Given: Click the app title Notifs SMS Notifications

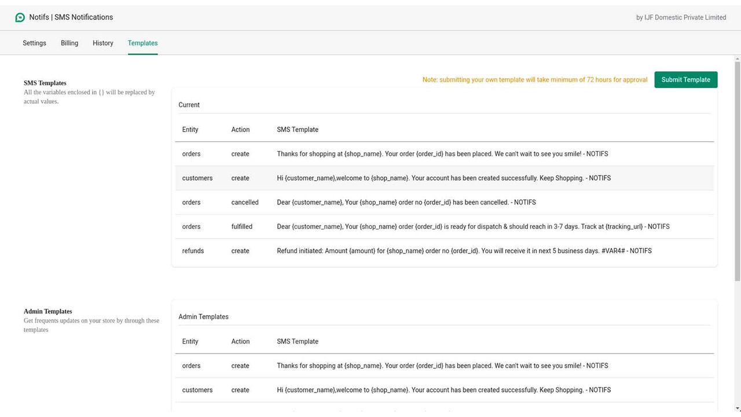Looking at the screenshot, I should (71, 17).
